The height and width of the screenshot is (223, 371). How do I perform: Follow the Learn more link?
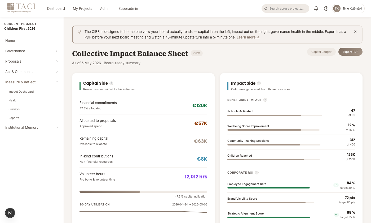pyautogui.click(x=248, y=37)
